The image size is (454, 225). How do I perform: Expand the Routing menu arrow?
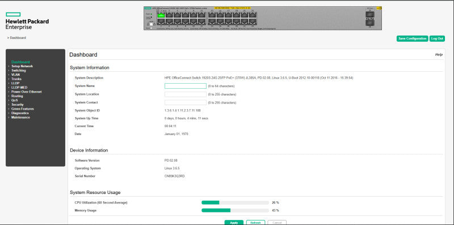[9, 96]
